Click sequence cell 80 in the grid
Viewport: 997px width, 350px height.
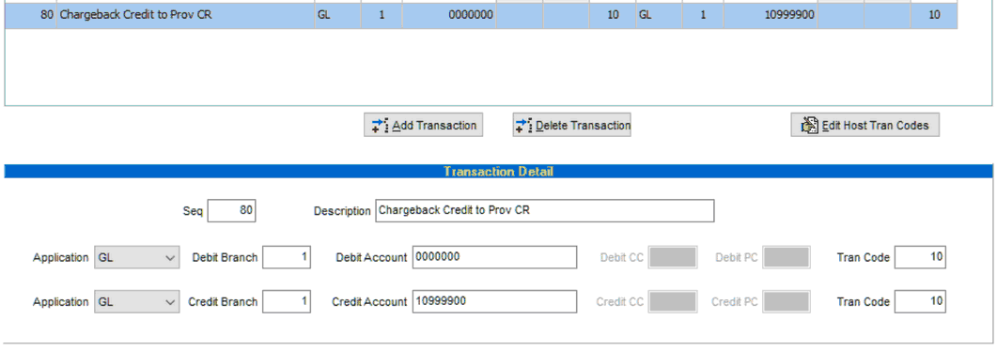pos(30,15)
